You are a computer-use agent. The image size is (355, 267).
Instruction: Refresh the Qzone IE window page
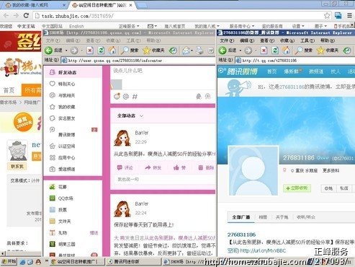[x=101, y=51]
